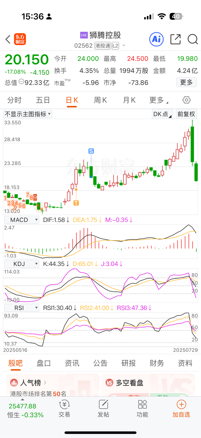Open the KDJ indicator dropdown
This screenshot has height=438, width=201.
click(x=21, y=264)
